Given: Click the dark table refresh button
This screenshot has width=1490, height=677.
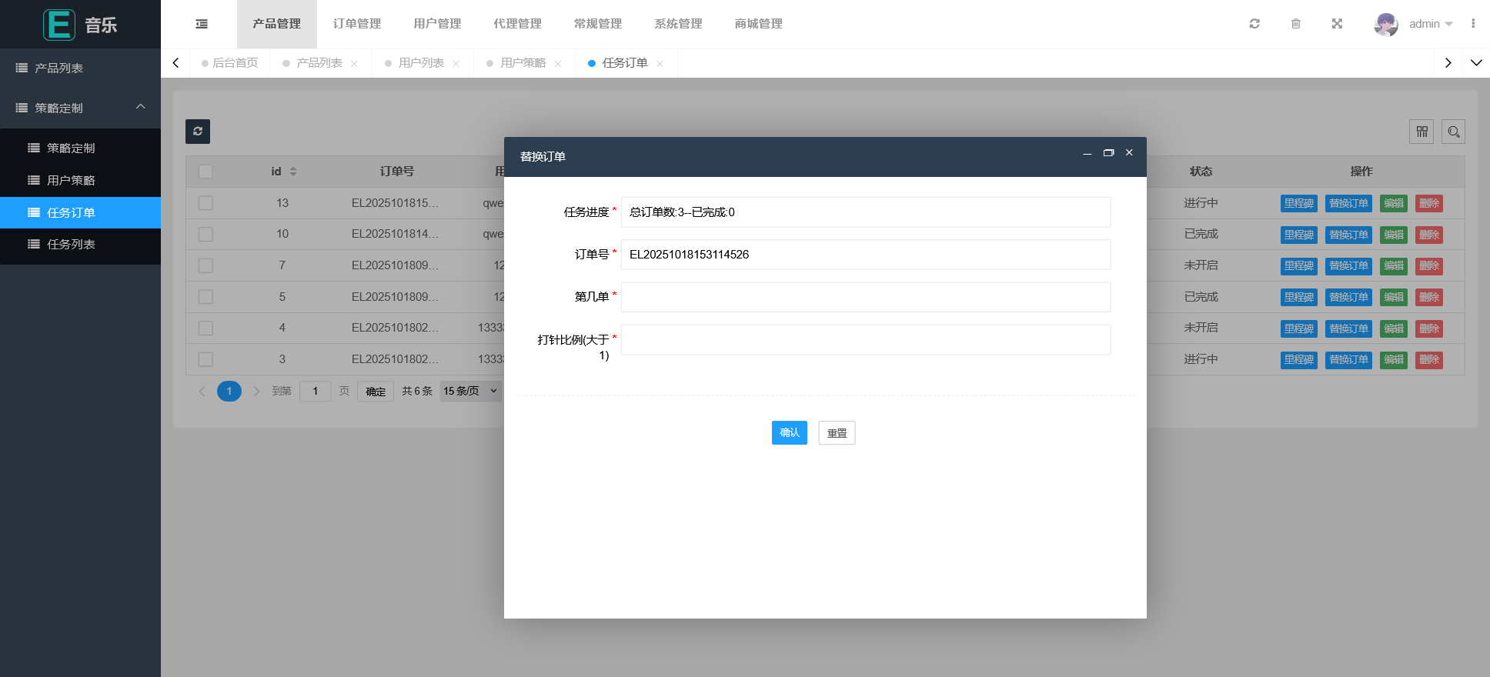Looking at the screenshot, I should tap(198, 132).
